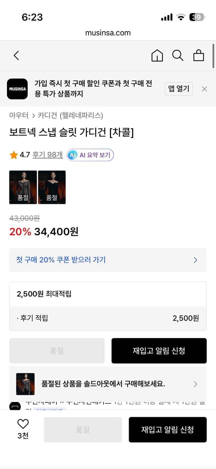Select the second charcoal product thumbnail
216x469 pixels.
tap(52, 187)
